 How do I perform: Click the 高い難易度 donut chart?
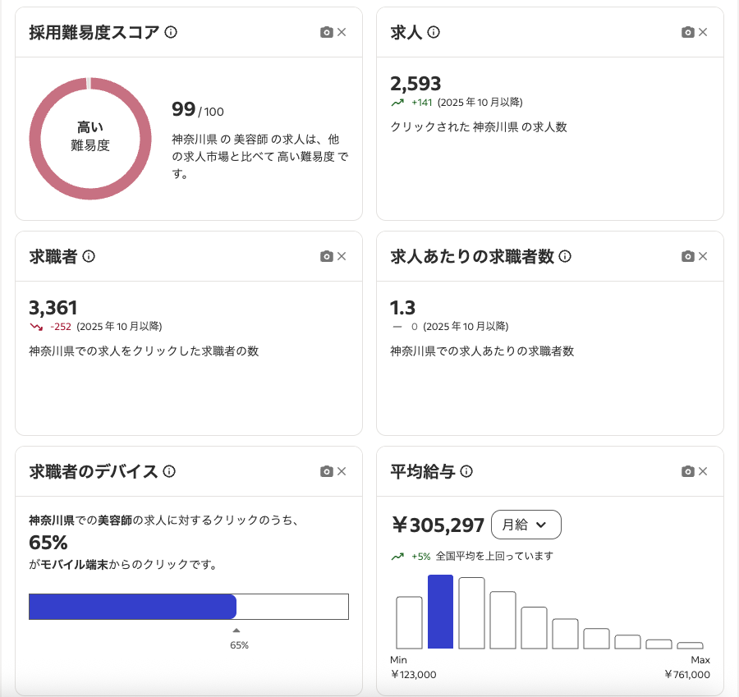(90, 138)
